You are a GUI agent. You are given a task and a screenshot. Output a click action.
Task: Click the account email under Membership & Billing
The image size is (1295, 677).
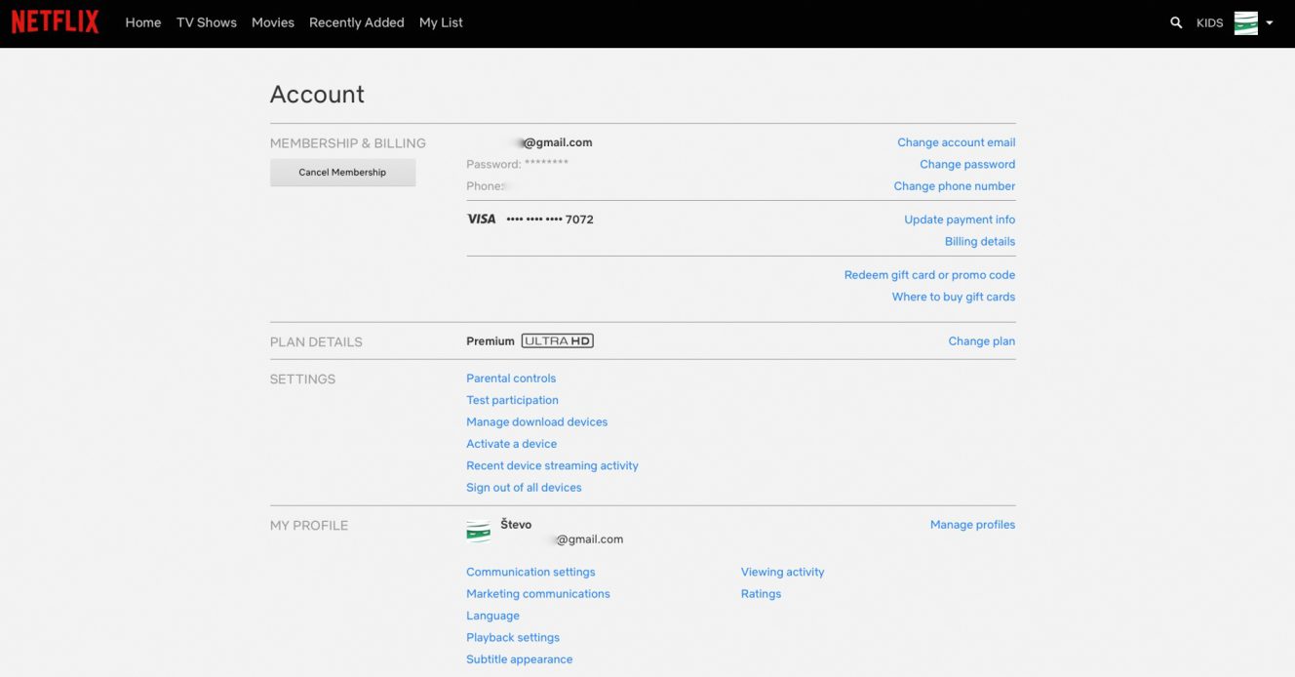(x=554, y=142)
